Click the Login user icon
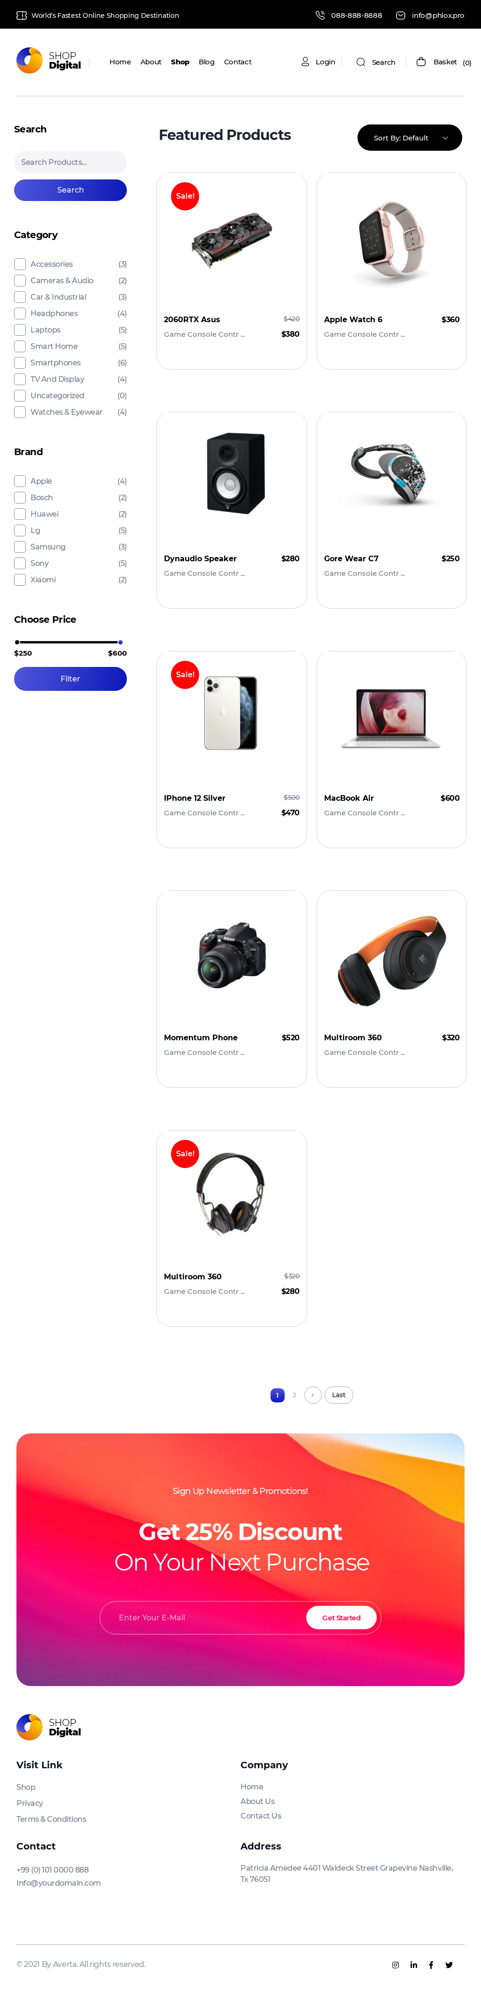Viewport: 481px width, 1989px height. pyautogui.click(x=305, y=62)
